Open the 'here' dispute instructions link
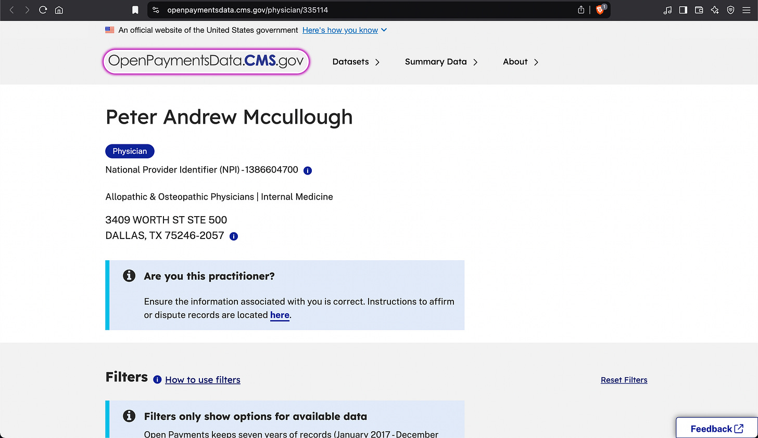Image resolution: width=758 pixels, height=438 pixels. (280, 315)
